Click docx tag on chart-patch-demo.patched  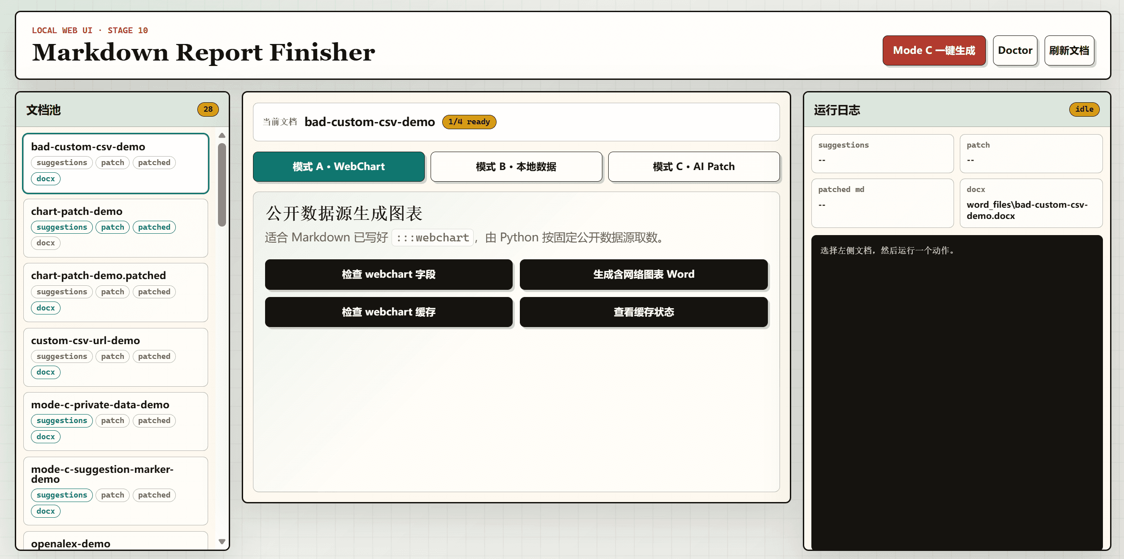click(46, 308)
